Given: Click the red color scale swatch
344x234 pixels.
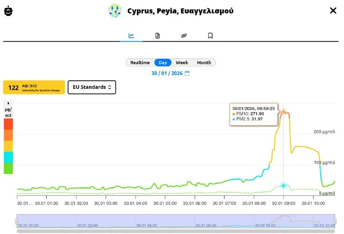Looking at the screenshot, I should click(x=8, y=124).
